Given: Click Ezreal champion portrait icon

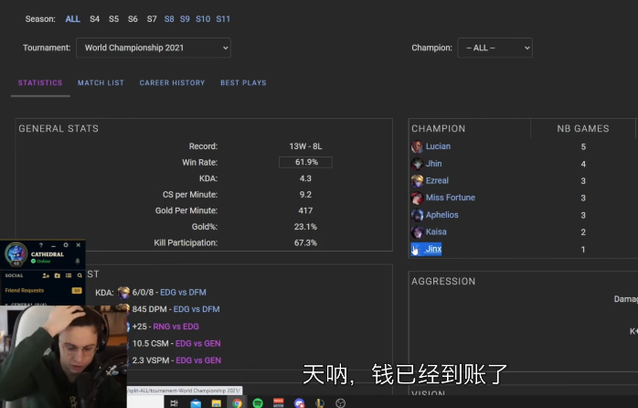Looking at the screenshot, I should click(417, 180).
